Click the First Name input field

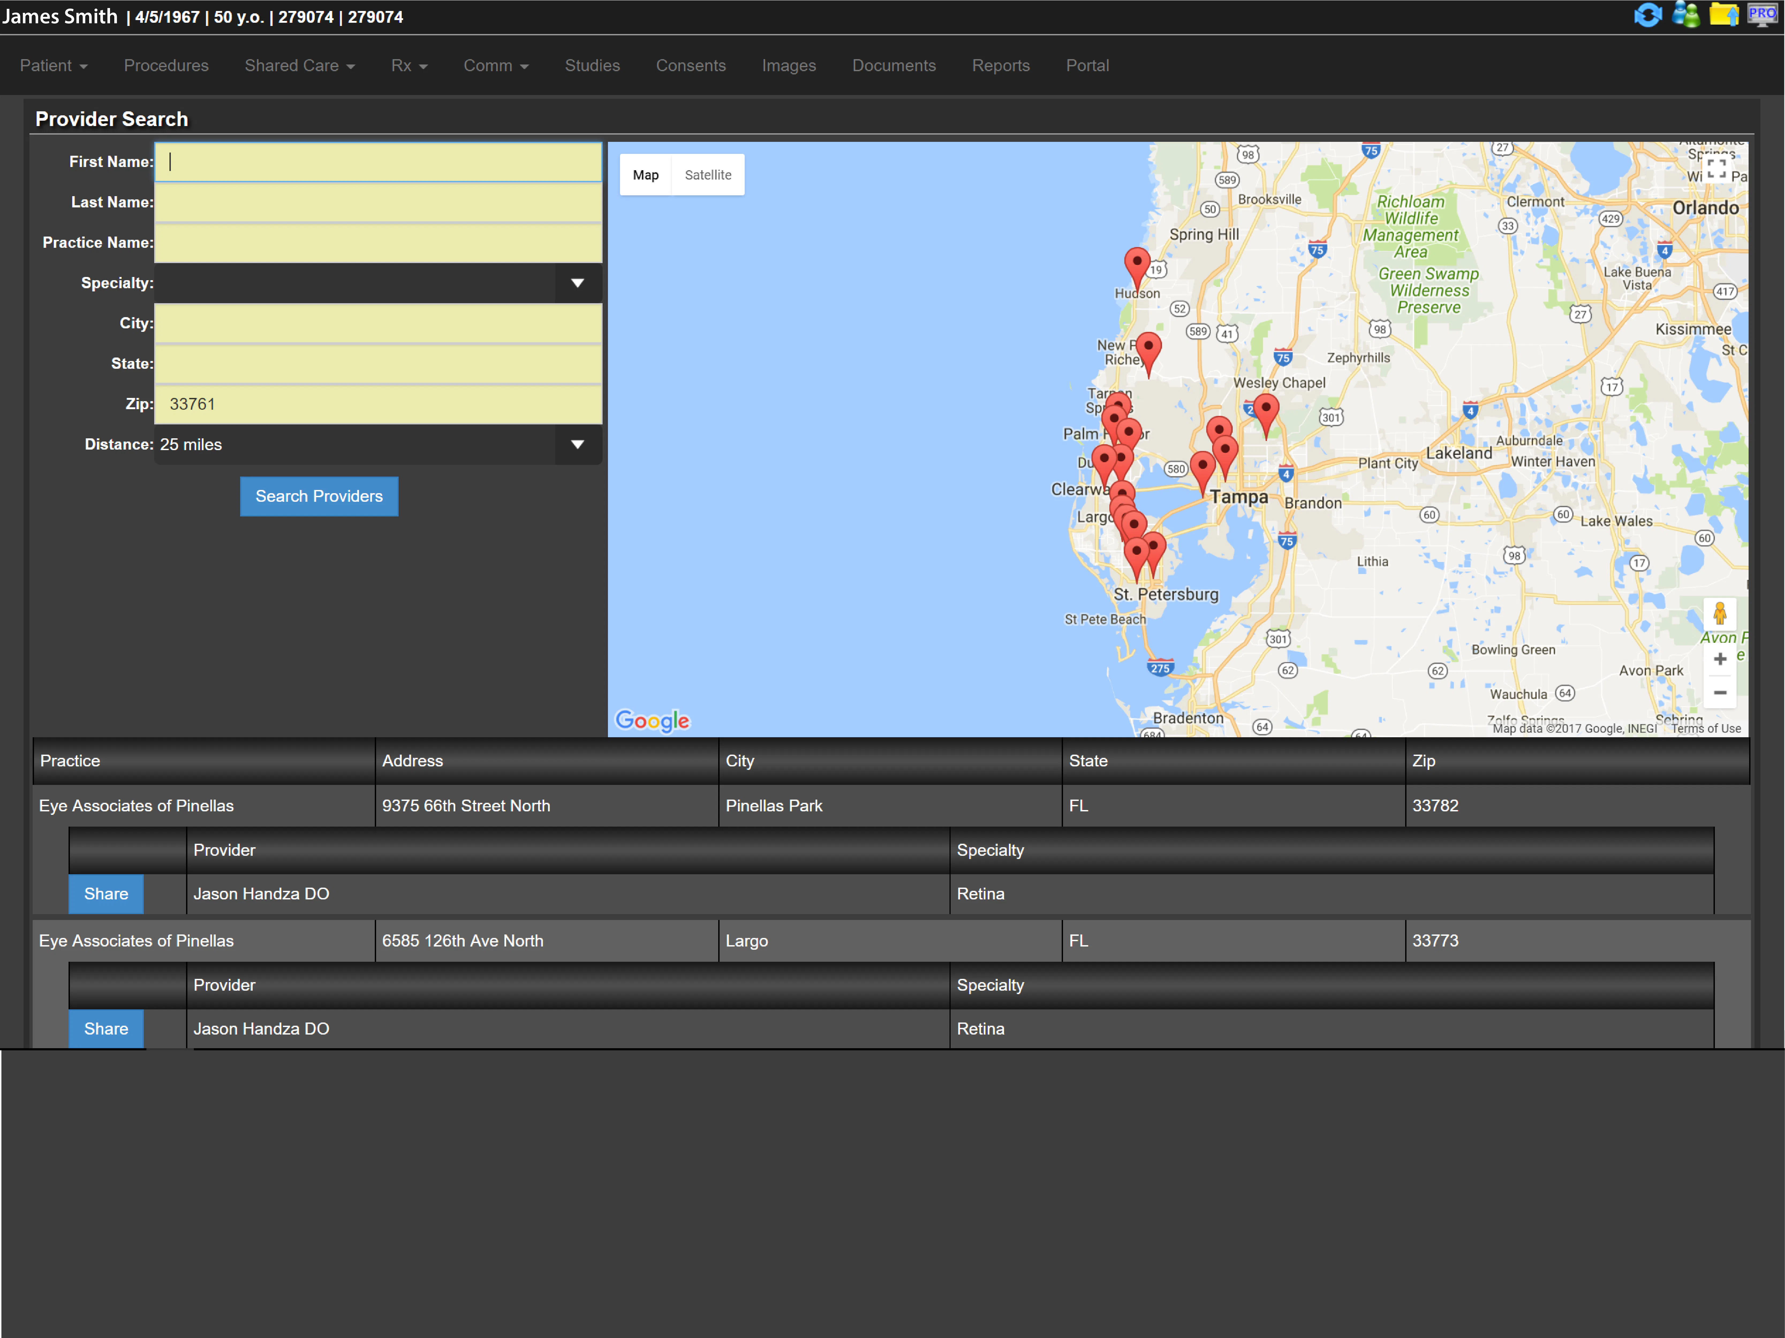pos(378,162)
